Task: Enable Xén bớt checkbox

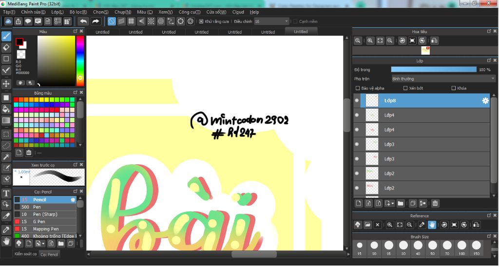Action: tap(405, 88)
